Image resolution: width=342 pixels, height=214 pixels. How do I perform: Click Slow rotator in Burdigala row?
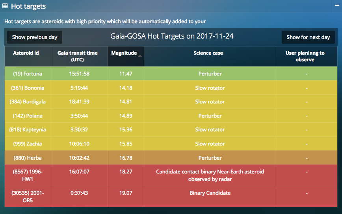point(210,101)
